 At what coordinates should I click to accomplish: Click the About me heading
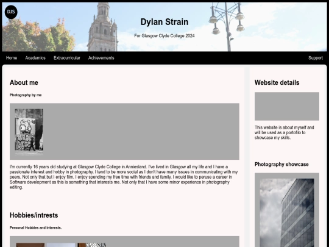click(x=24, y=82)
